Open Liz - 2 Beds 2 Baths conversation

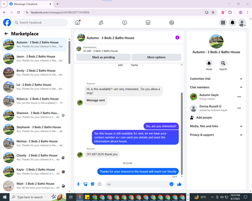coord(34,87)
